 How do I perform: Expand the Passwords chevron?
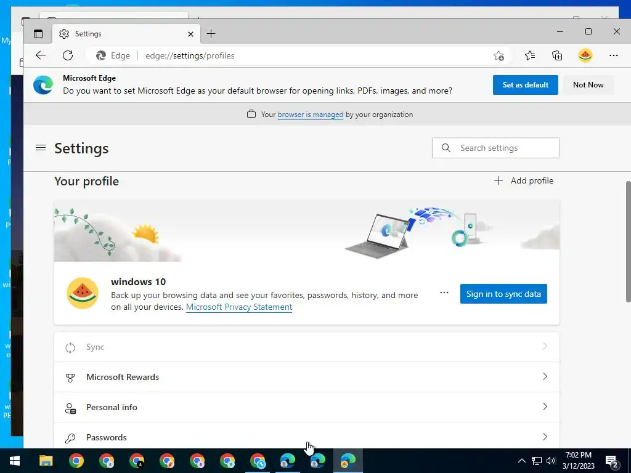coord(545,437)
